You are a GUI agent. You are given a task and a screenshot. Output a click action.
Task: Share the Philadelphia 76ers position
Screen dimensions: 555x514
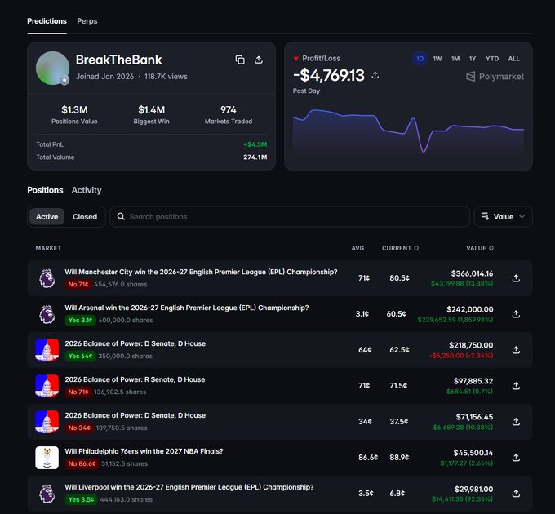(x=516, y=458)
